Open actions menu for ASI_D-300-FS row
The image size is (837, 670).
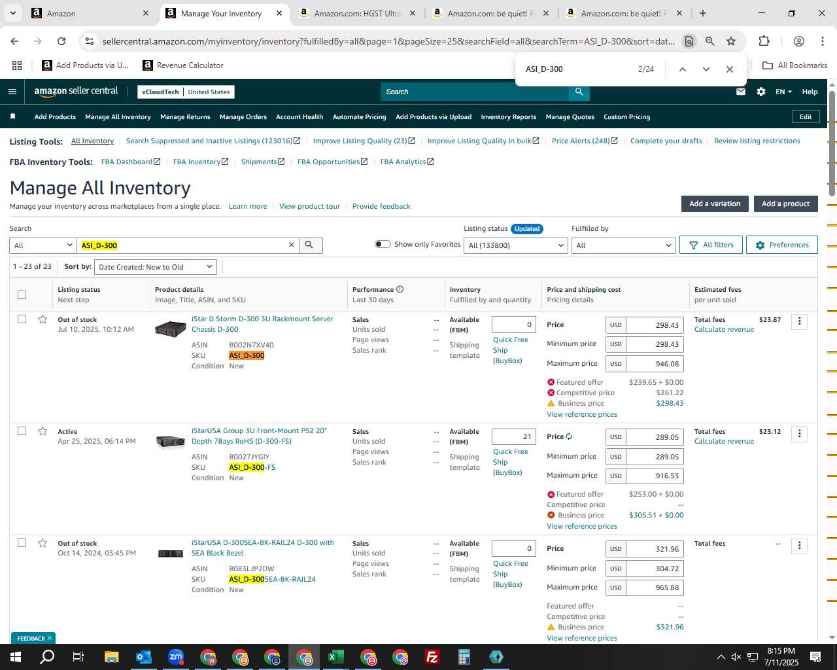(799, 434)
